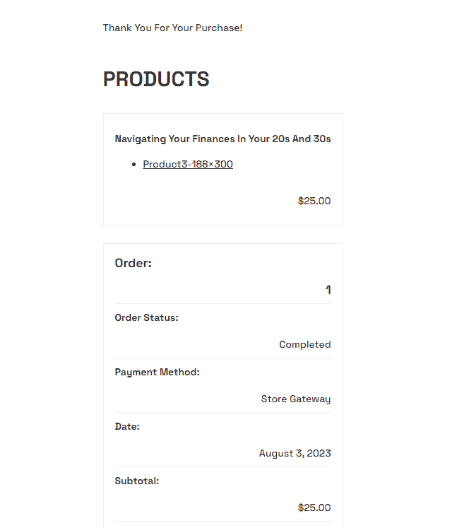Click the bullet point before Product3 link
Viewport: 452px width, 528px height.
[x=134, y=165]
